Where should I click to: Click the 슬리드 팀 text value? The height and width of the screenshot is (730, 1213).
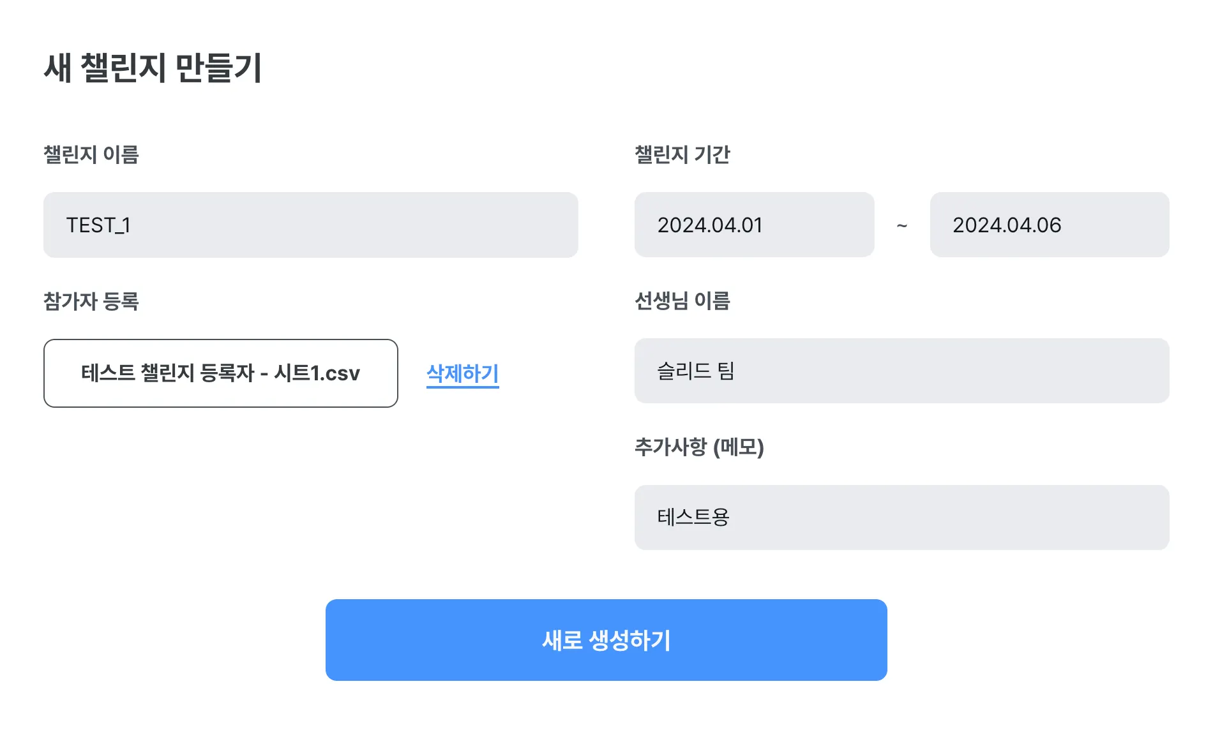tap(695, 371)
